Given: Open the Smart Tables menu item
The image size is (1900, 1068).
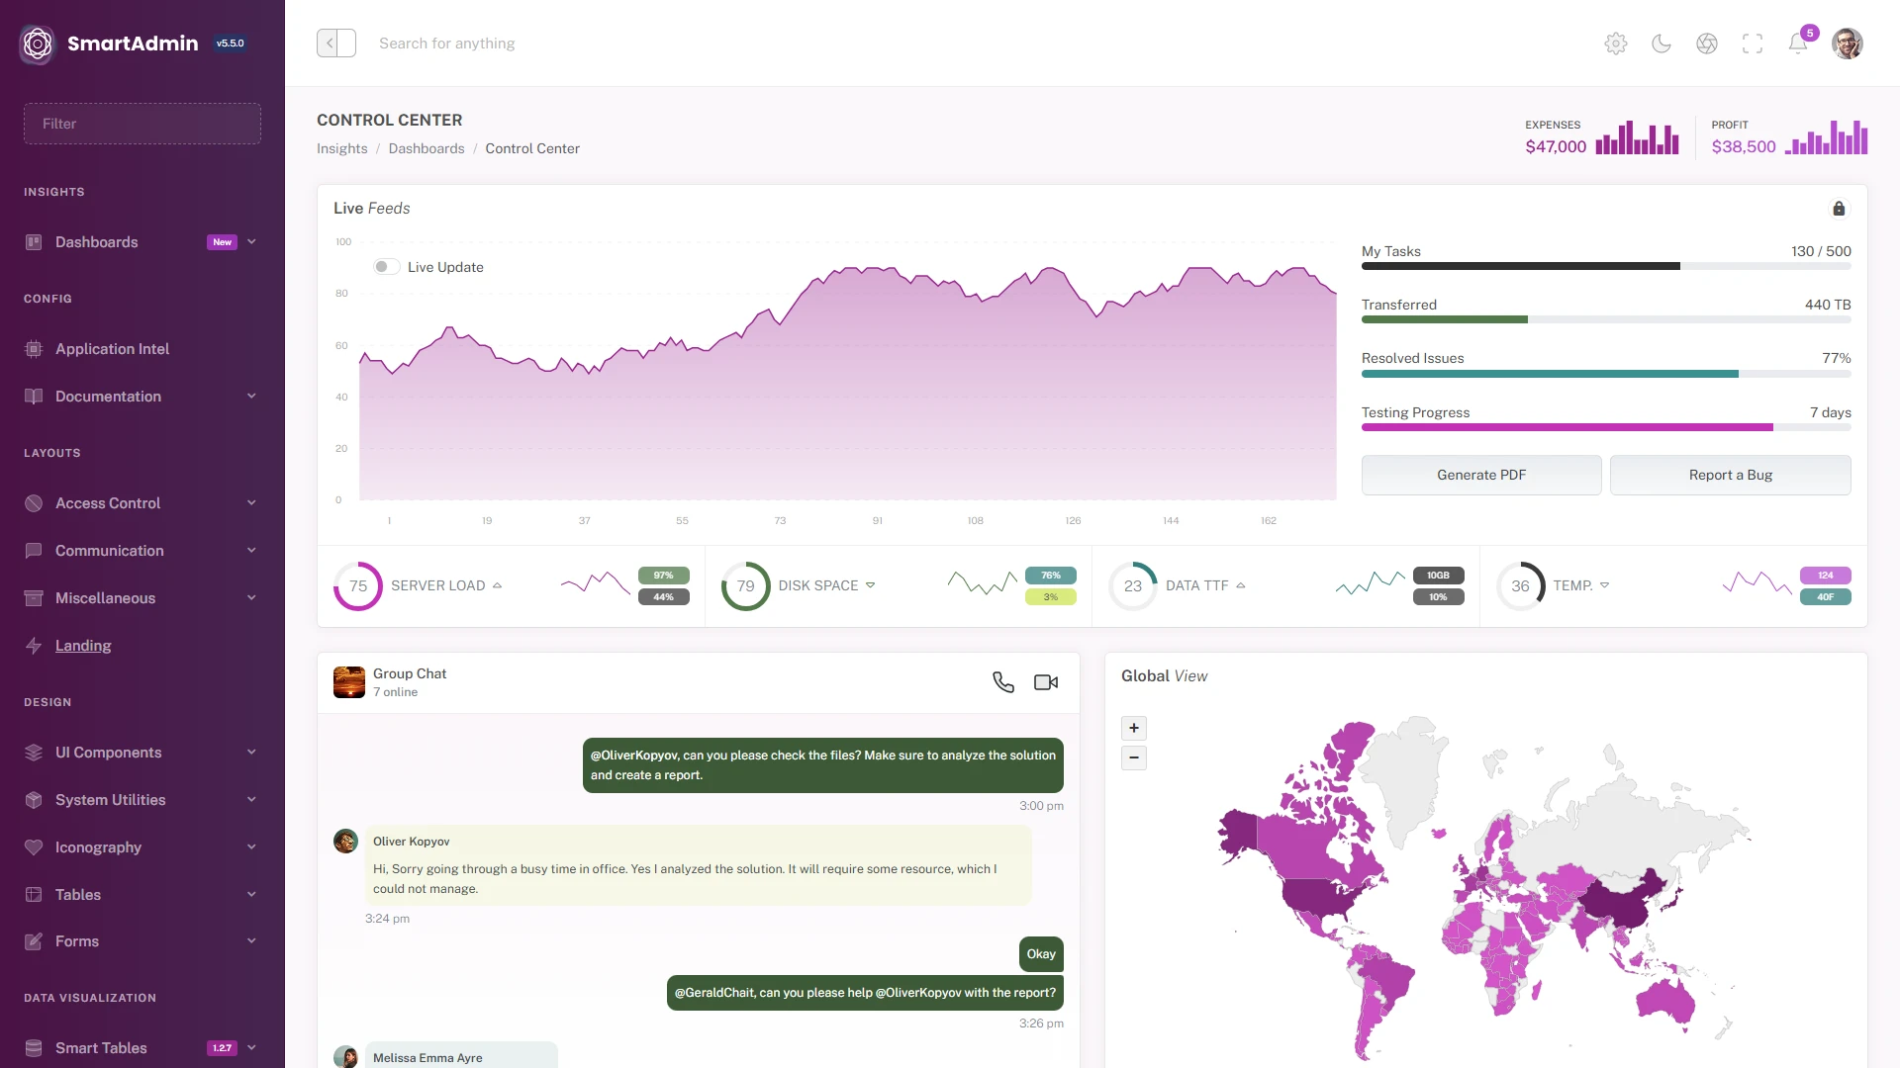Looking at the screenshot, I should click(x=142, y=1048).
